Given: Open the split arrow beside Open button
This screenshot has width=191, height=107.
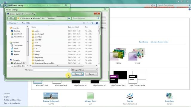Looking at the screenshot, I should pos(82,74).
